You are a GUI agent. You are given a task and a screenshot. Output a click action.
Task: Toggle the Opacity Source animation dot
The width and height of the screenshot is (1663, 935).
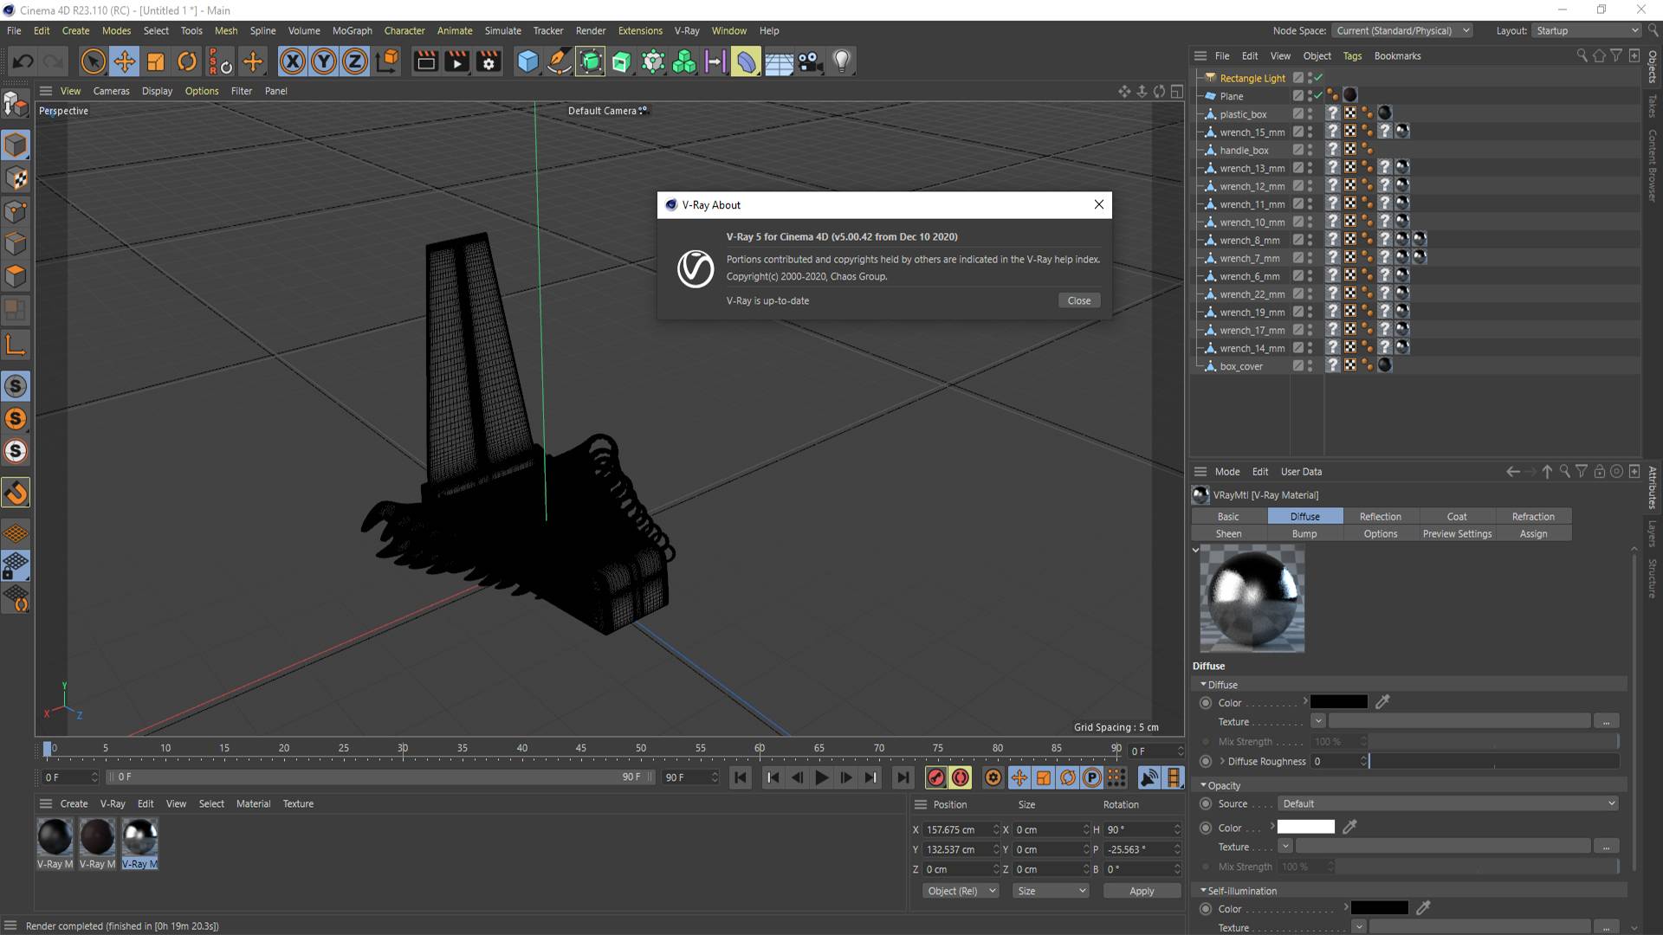[x=1206, y=804]
